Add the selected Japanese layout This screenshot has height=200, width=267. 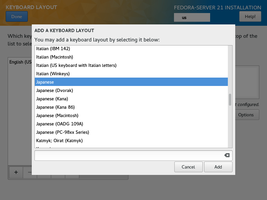(x=218, y=167)
